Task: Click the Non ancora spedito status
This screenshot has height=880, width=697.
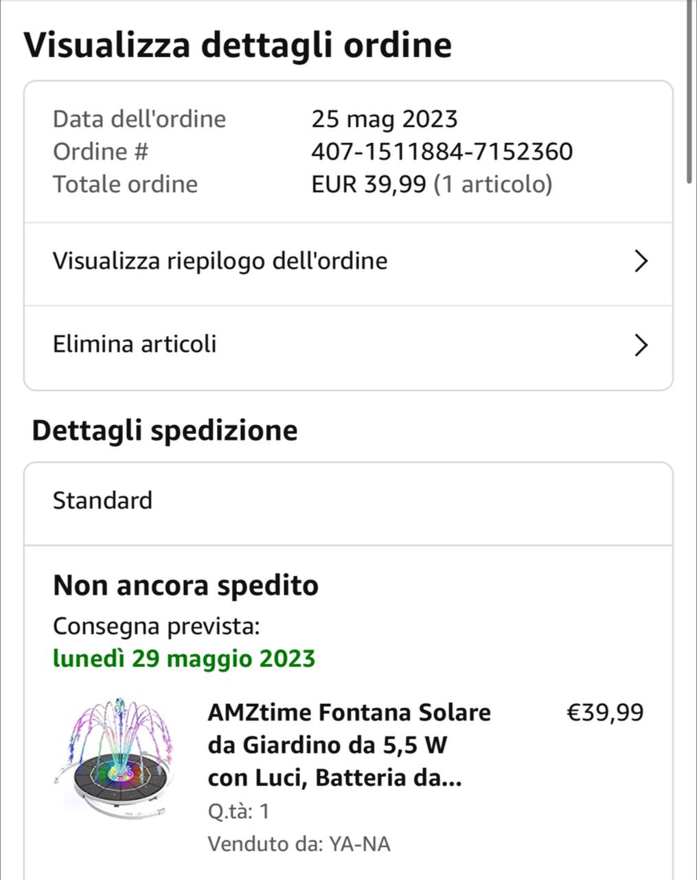Action: (185, 586)
